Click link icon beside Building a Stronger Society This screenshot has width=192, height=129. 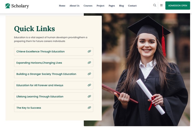89,74
